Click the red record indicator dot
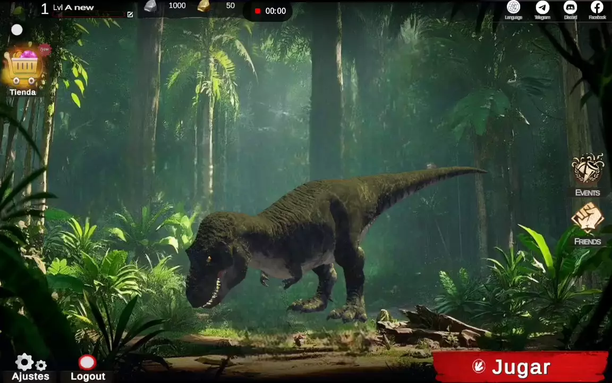Viewport: 612px width, 383px height. [x=258, y=11]
